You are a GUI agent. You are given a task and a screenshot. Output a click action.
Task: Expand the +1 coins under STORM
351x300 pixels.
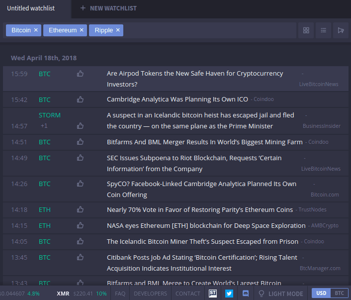[44, 126]
